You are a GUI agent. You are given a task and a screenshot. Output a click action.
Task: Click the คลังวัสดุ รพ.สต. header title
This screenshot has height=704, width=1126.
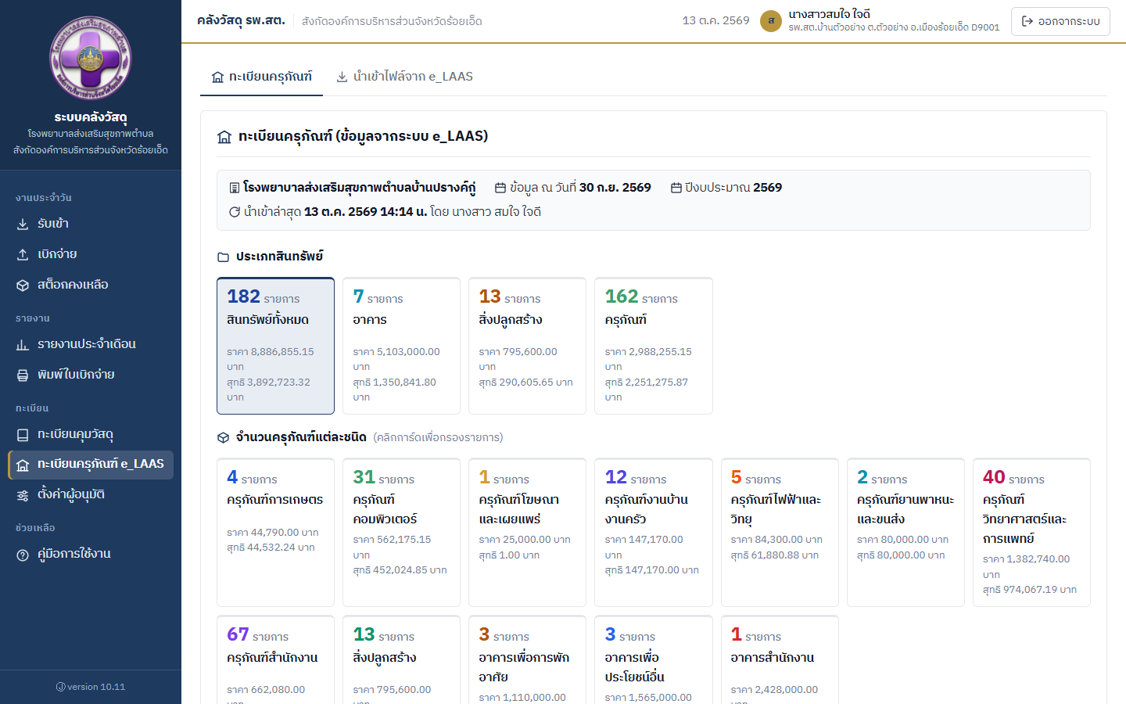pos(241,20)
